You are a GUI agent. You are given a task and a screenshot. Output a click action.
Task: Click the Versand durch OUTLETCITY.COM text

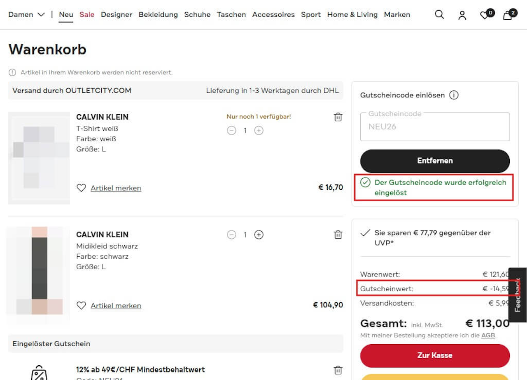pyautogui.click(x=72, y=90)
